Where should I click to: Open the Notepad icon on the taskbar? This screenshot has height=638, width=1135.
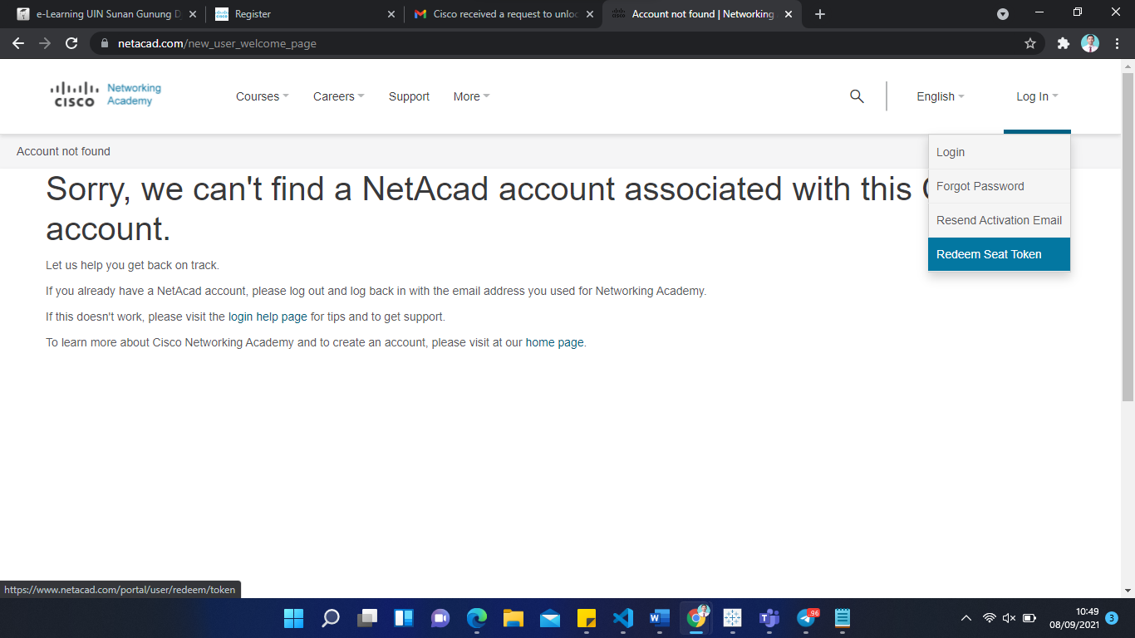[x=842, y=618]
